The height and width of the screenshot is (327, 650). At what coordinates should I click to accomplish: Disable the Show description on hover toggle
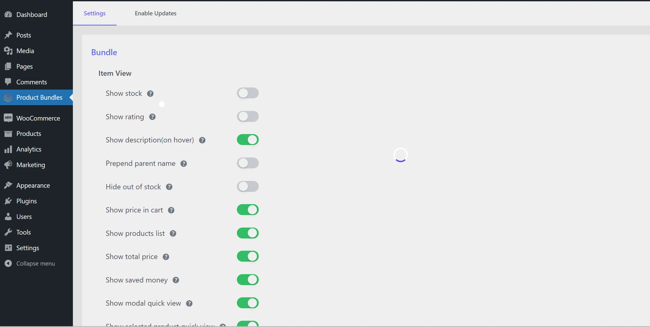[248, 139]
